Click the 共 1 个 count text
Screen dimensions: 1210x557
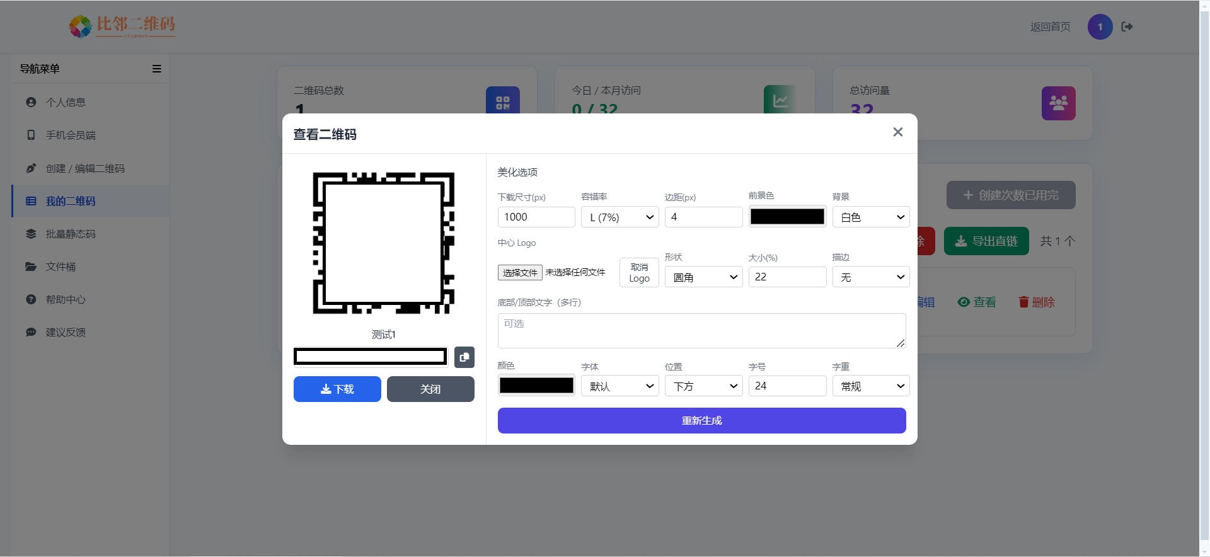click(1057, 241)
